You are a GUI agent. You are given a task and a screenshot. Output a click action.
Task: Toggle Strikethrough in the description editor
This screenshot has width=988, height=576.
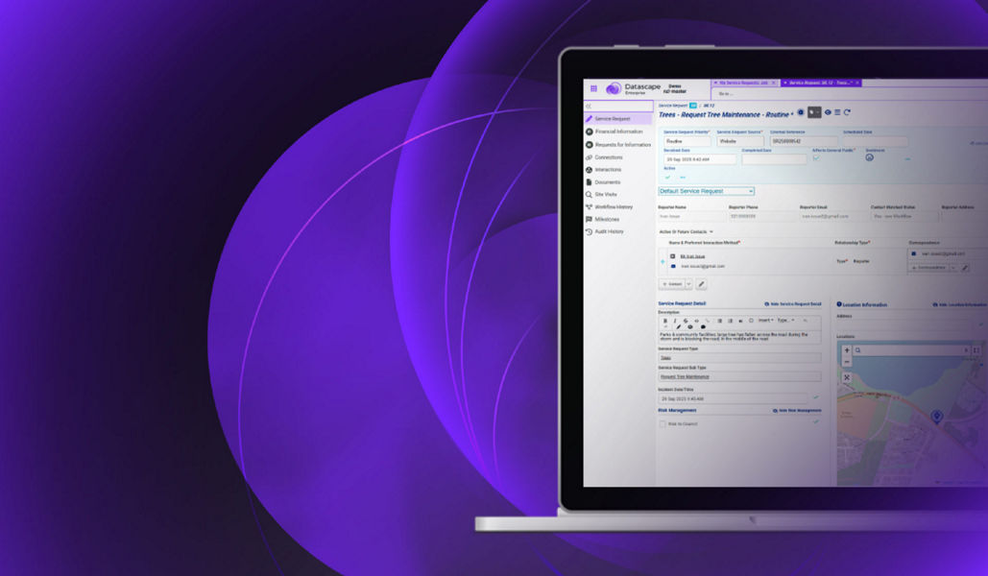click(x=686, y=321)
